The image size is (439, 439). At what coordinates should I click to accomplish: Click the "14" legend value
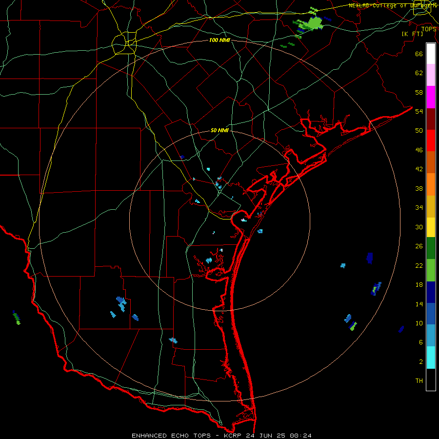click(419, 304)
